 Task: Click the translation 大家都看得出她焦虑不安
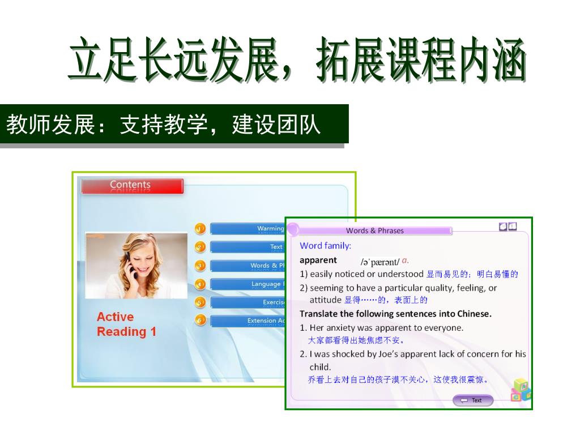coord(356,340)
